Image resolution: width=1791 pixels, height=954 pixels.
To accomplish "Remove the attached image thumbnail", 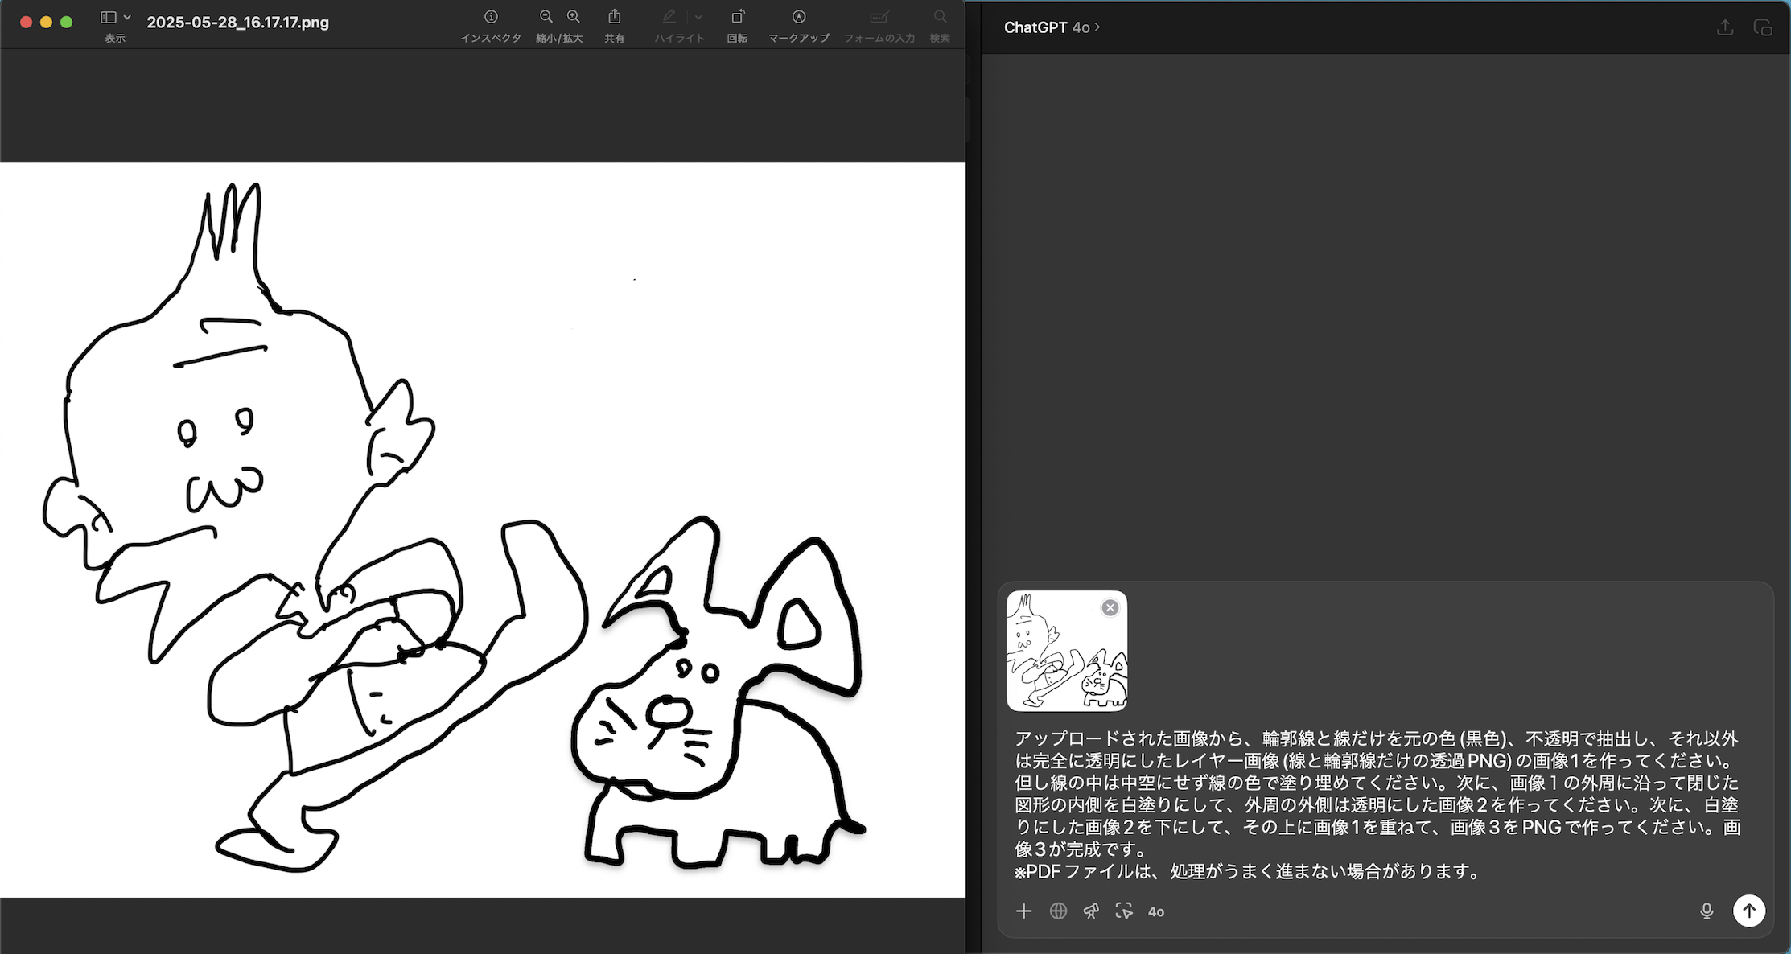I will pyautogui.click(x=1110, y=607).
